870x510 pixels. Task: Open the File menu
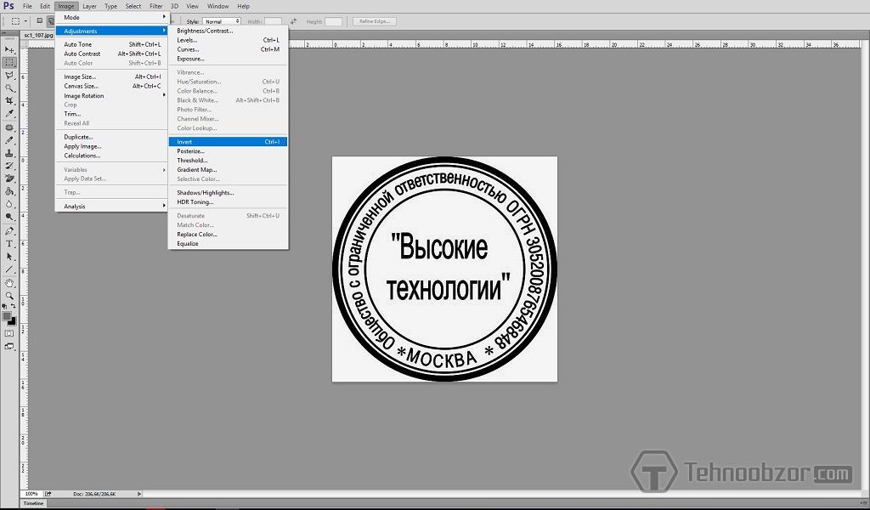27,6
